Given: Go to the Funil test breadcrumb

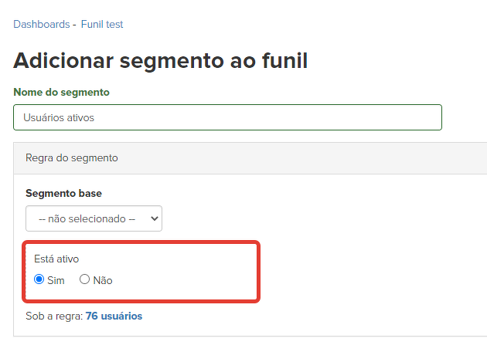Looking at the screenshot, I should point(102,25).
